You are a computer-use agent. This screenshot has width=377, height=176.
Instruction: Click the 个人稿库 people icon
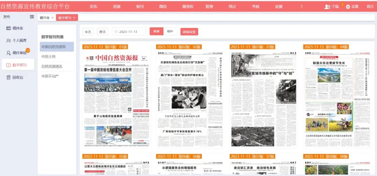point(9,40)
